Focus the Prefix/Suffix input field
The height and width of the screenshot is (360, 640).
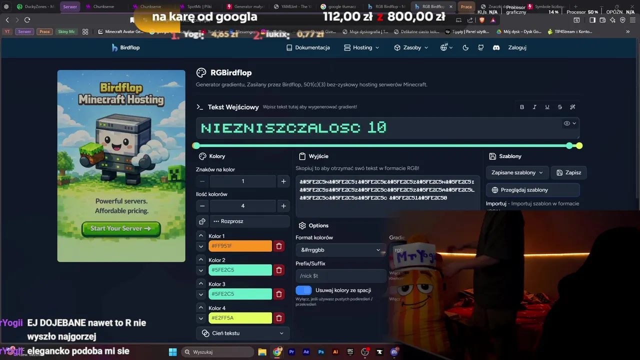pos(340,276)
